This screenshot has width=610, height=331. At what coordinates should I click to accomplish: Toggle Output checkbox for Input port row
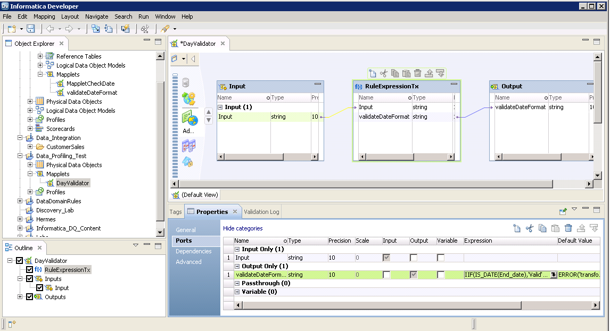point(414,258)
